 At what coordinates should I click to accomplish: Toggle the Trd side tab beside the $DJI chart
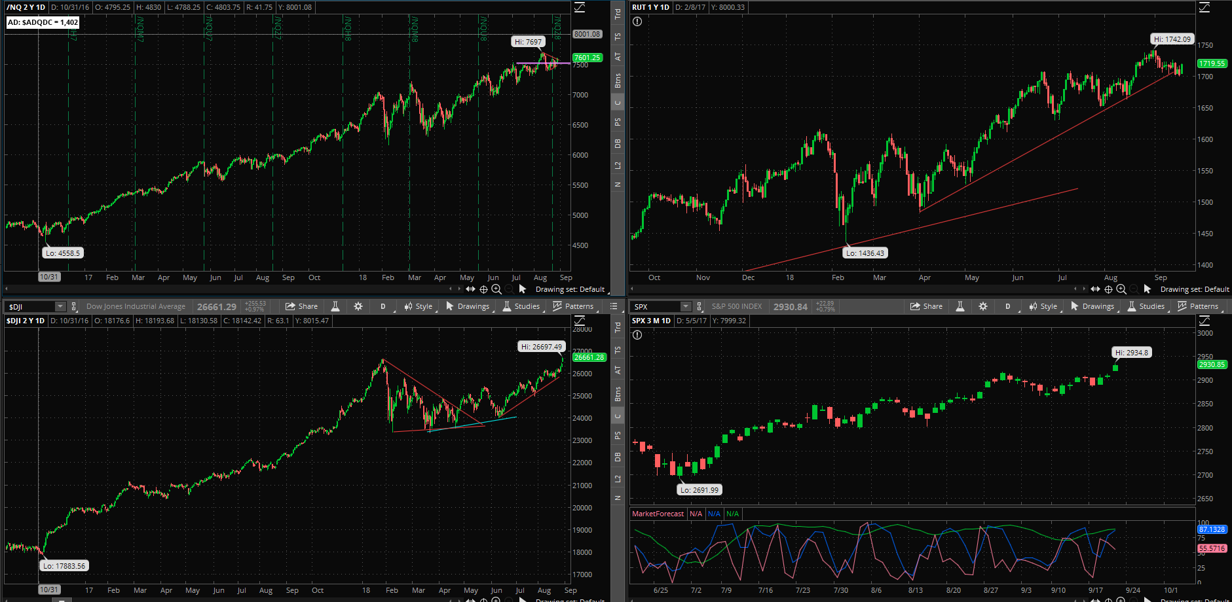click(618, 327)
